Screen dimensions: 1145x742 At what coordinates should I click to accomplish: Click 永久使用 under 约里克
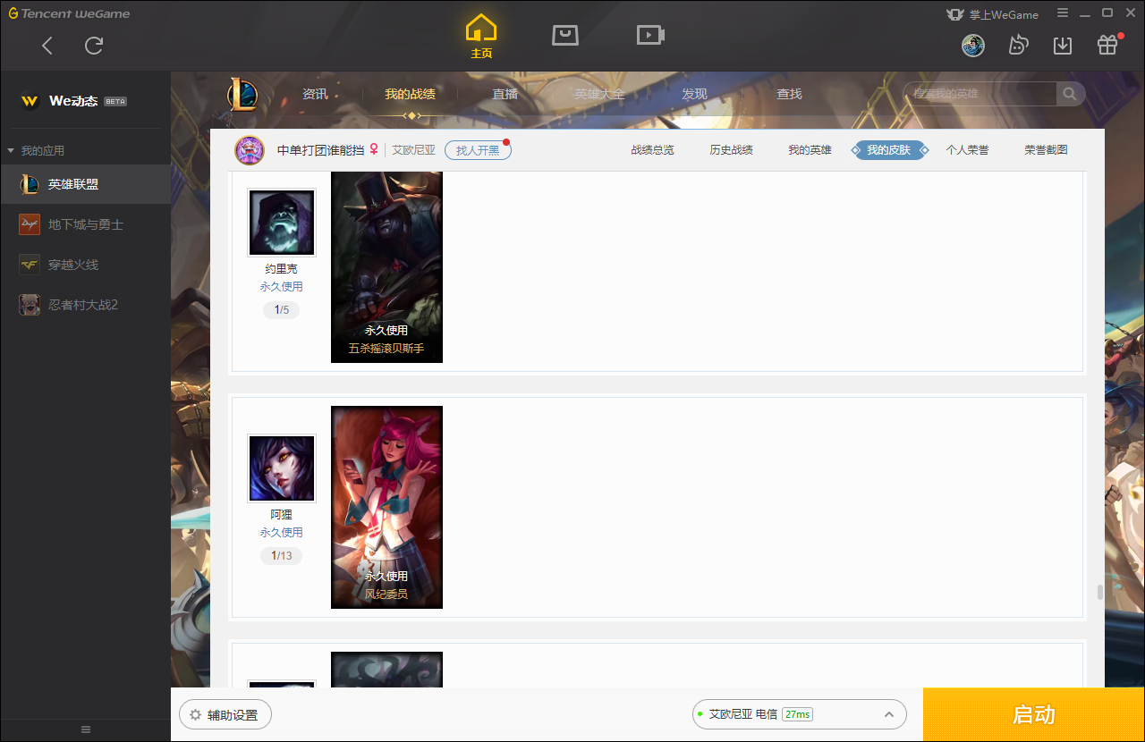pyautogui.click(x=281, y=287)
